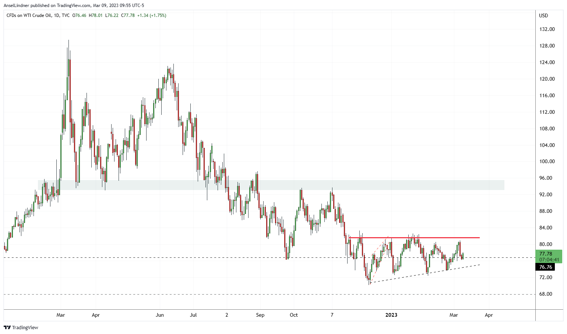567x334 pixels.
Task: Click the high value H78.01 in header
Action: pyautogui.click(x=96, y=15)
